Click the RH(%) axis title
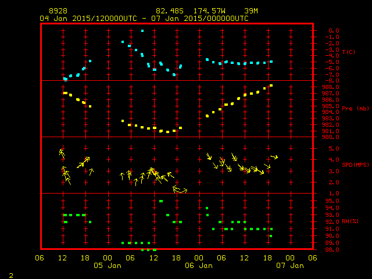 pos(350,221)
